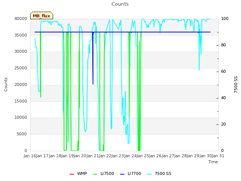Click the 40000 y-axis tick label

21,18
